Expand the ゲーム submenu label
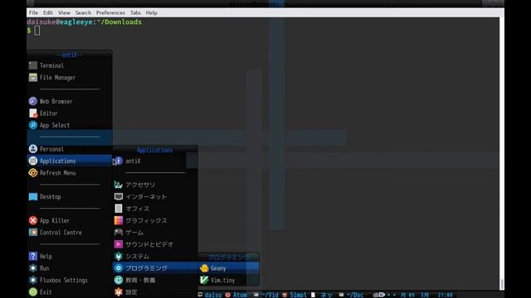531x298 pixels. (x=134, y=233)
